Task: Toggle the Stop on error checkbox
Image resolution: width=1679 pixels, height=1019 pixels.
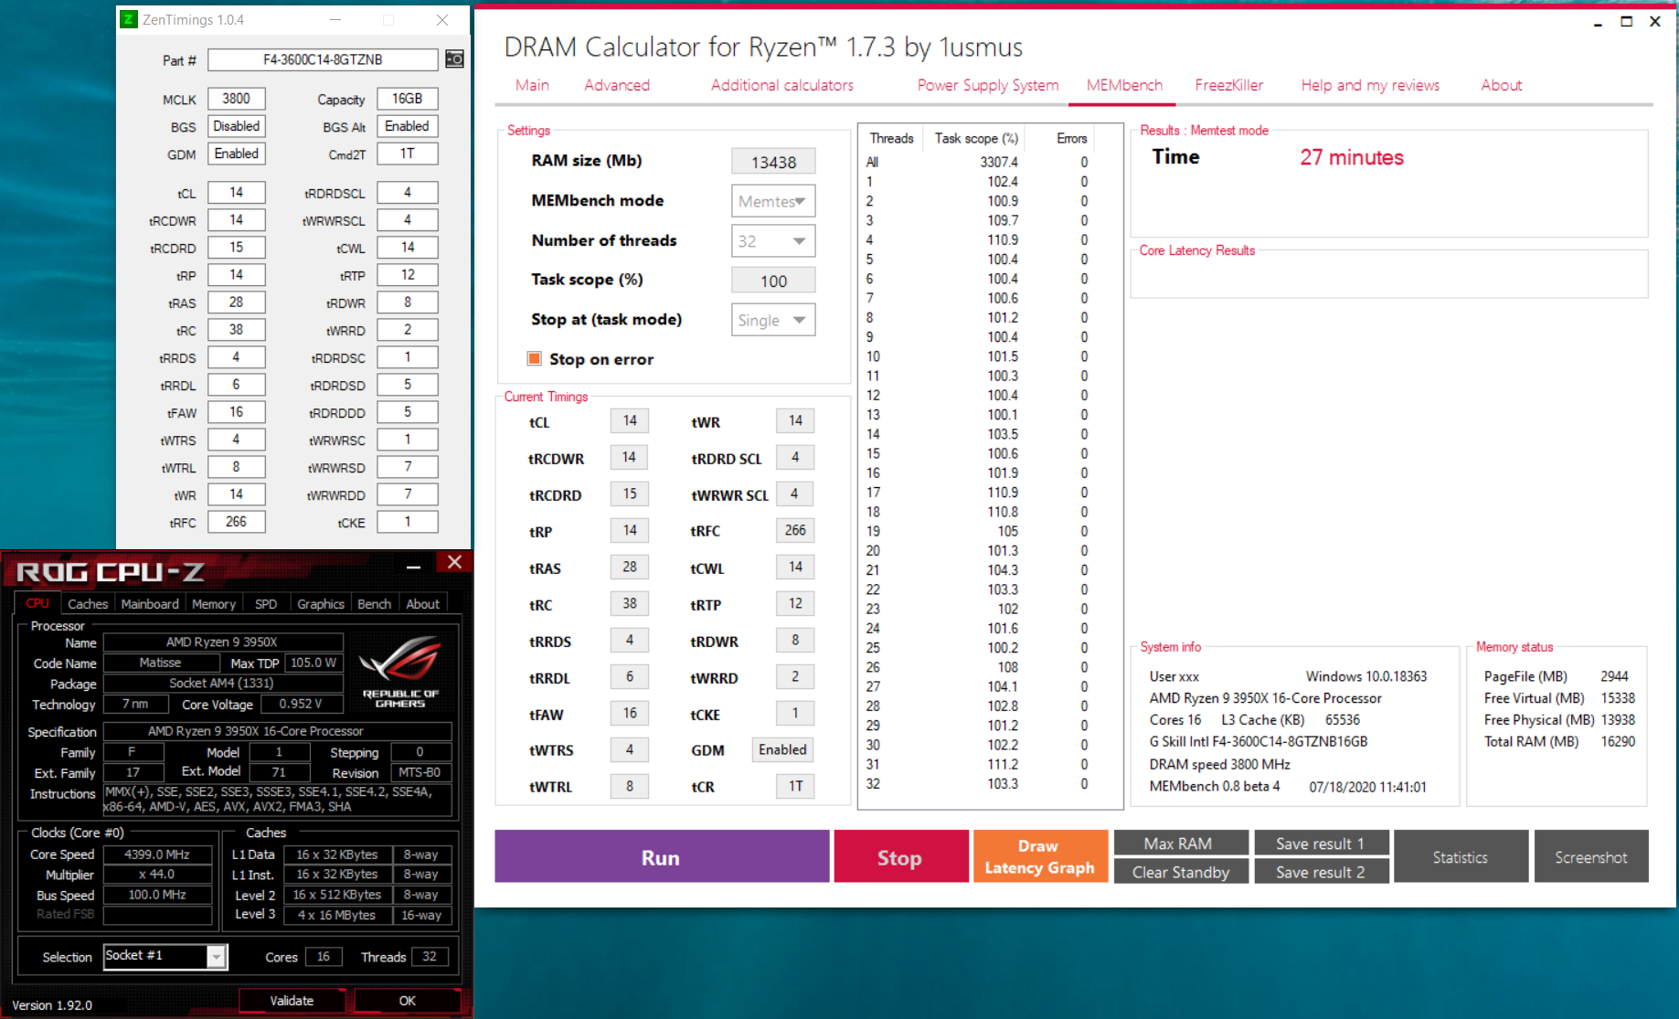Action: pos(535,358)
